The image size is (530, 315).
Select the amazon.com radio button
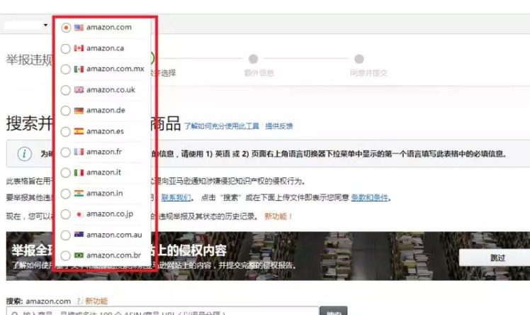[66, 28]
